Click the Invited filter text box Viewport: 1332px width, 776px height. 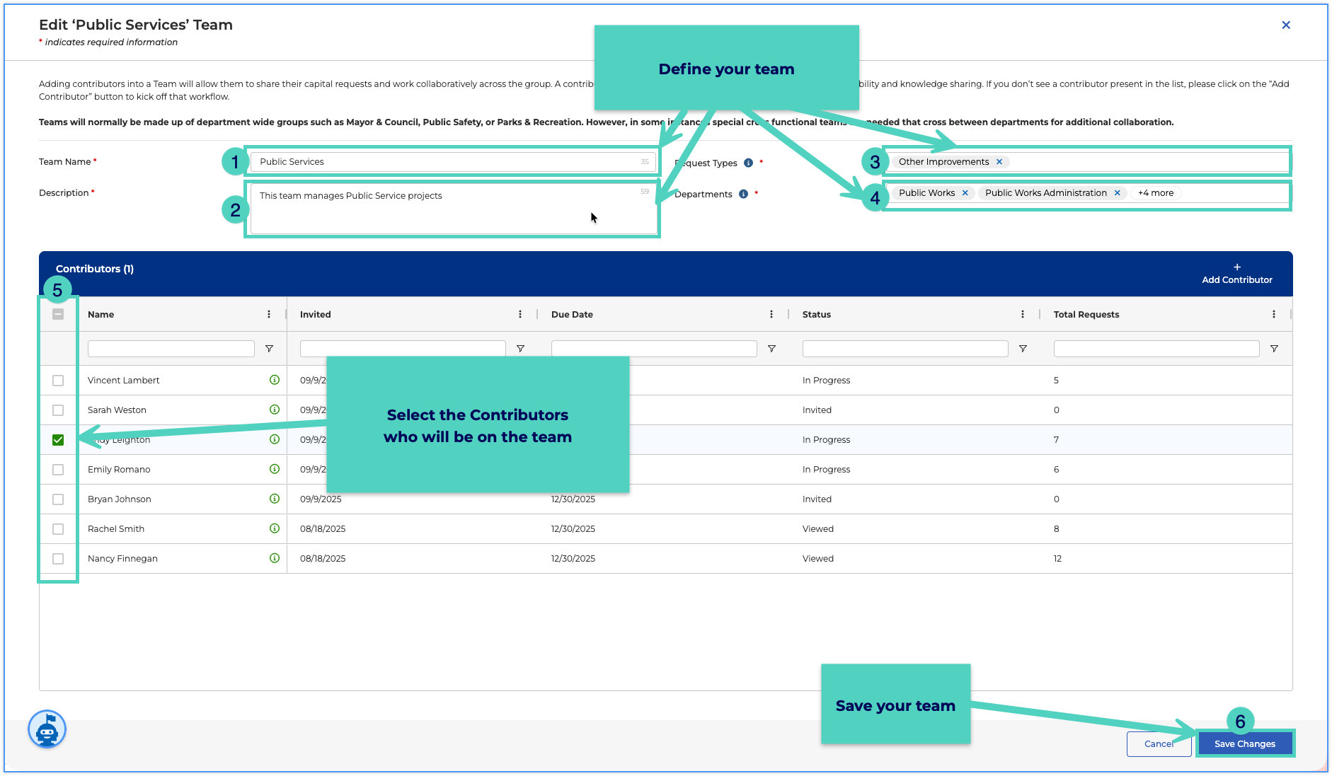point(403,349)
